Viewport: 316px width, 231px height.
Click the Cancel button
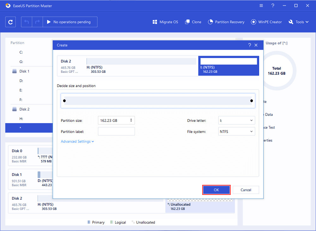[x=246, y=190]
